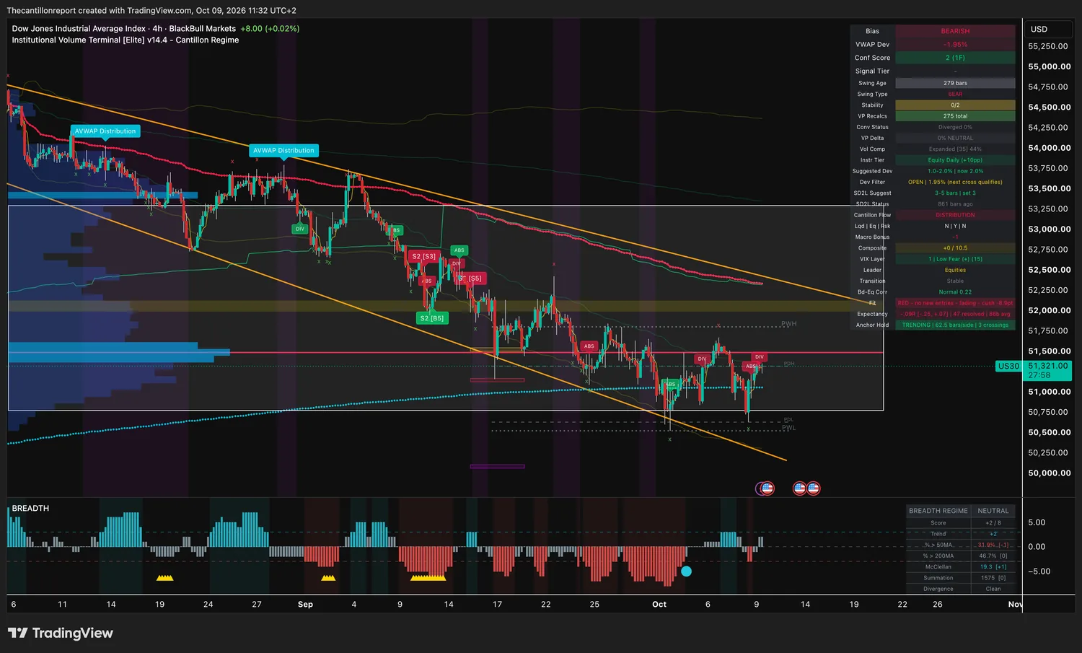The image size is (1082, 653).
Task: Click the purple event marker behind the flag
Action: click(759, 488)
